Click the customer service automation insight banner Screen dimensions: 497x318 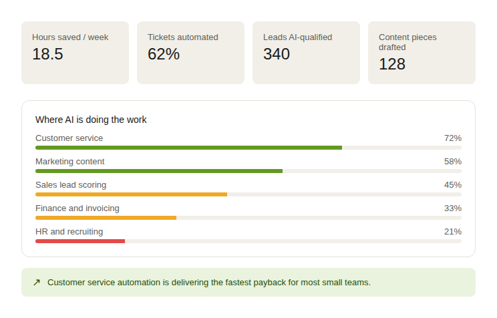point(248,282)
